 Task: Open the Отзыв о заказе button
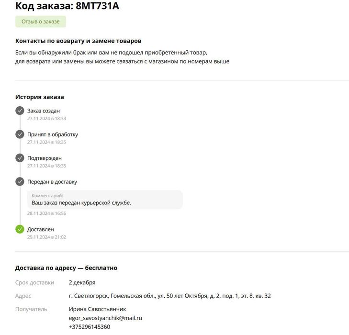tap(41, 22)
